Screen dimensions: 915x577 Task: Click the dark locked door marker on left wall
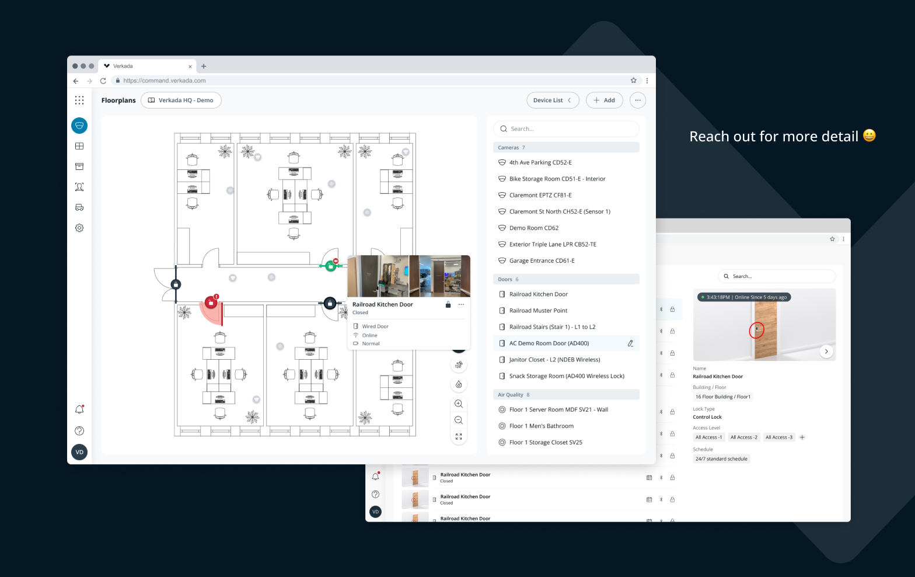[x=176, y=284]
